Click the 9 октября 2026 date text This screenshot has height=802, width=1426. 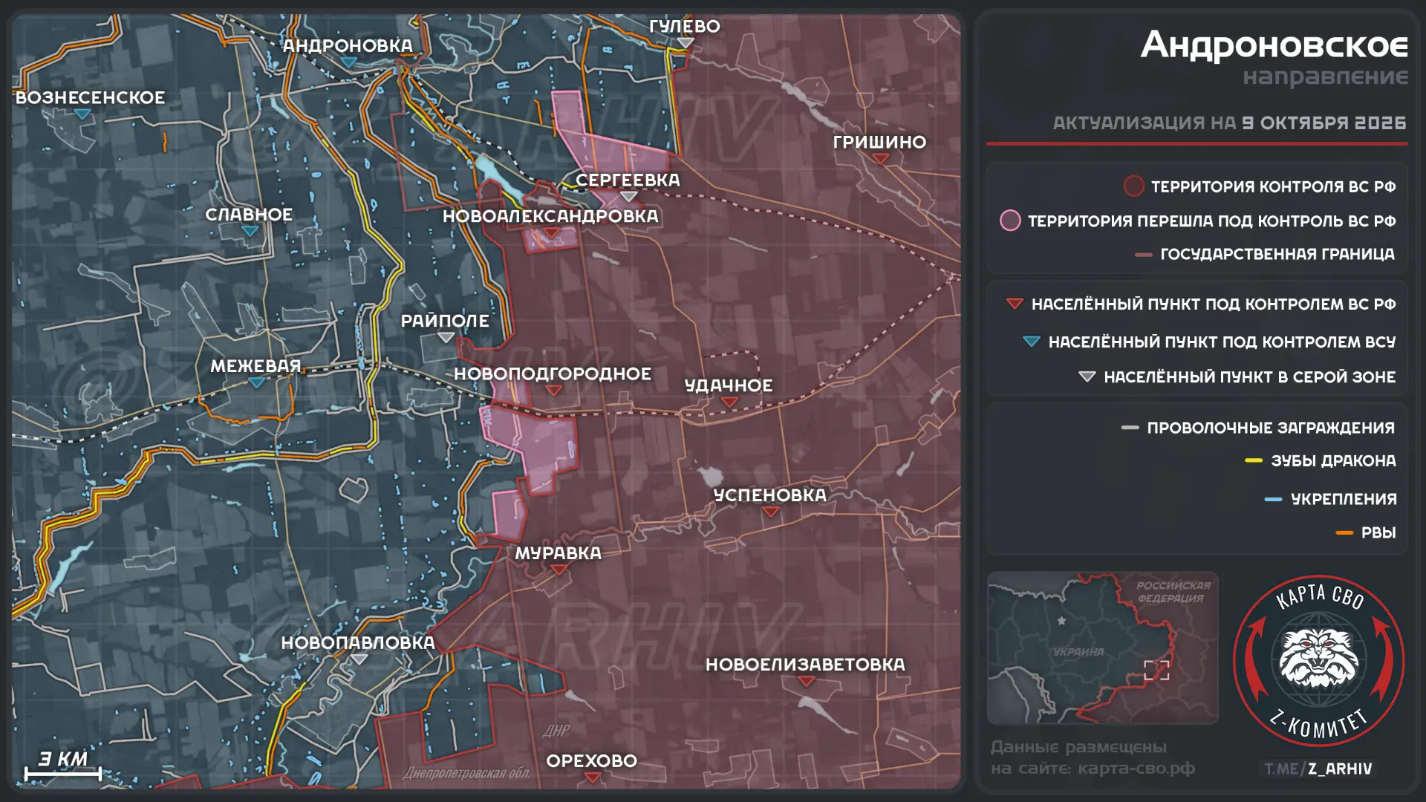(x=1324, y=123)
